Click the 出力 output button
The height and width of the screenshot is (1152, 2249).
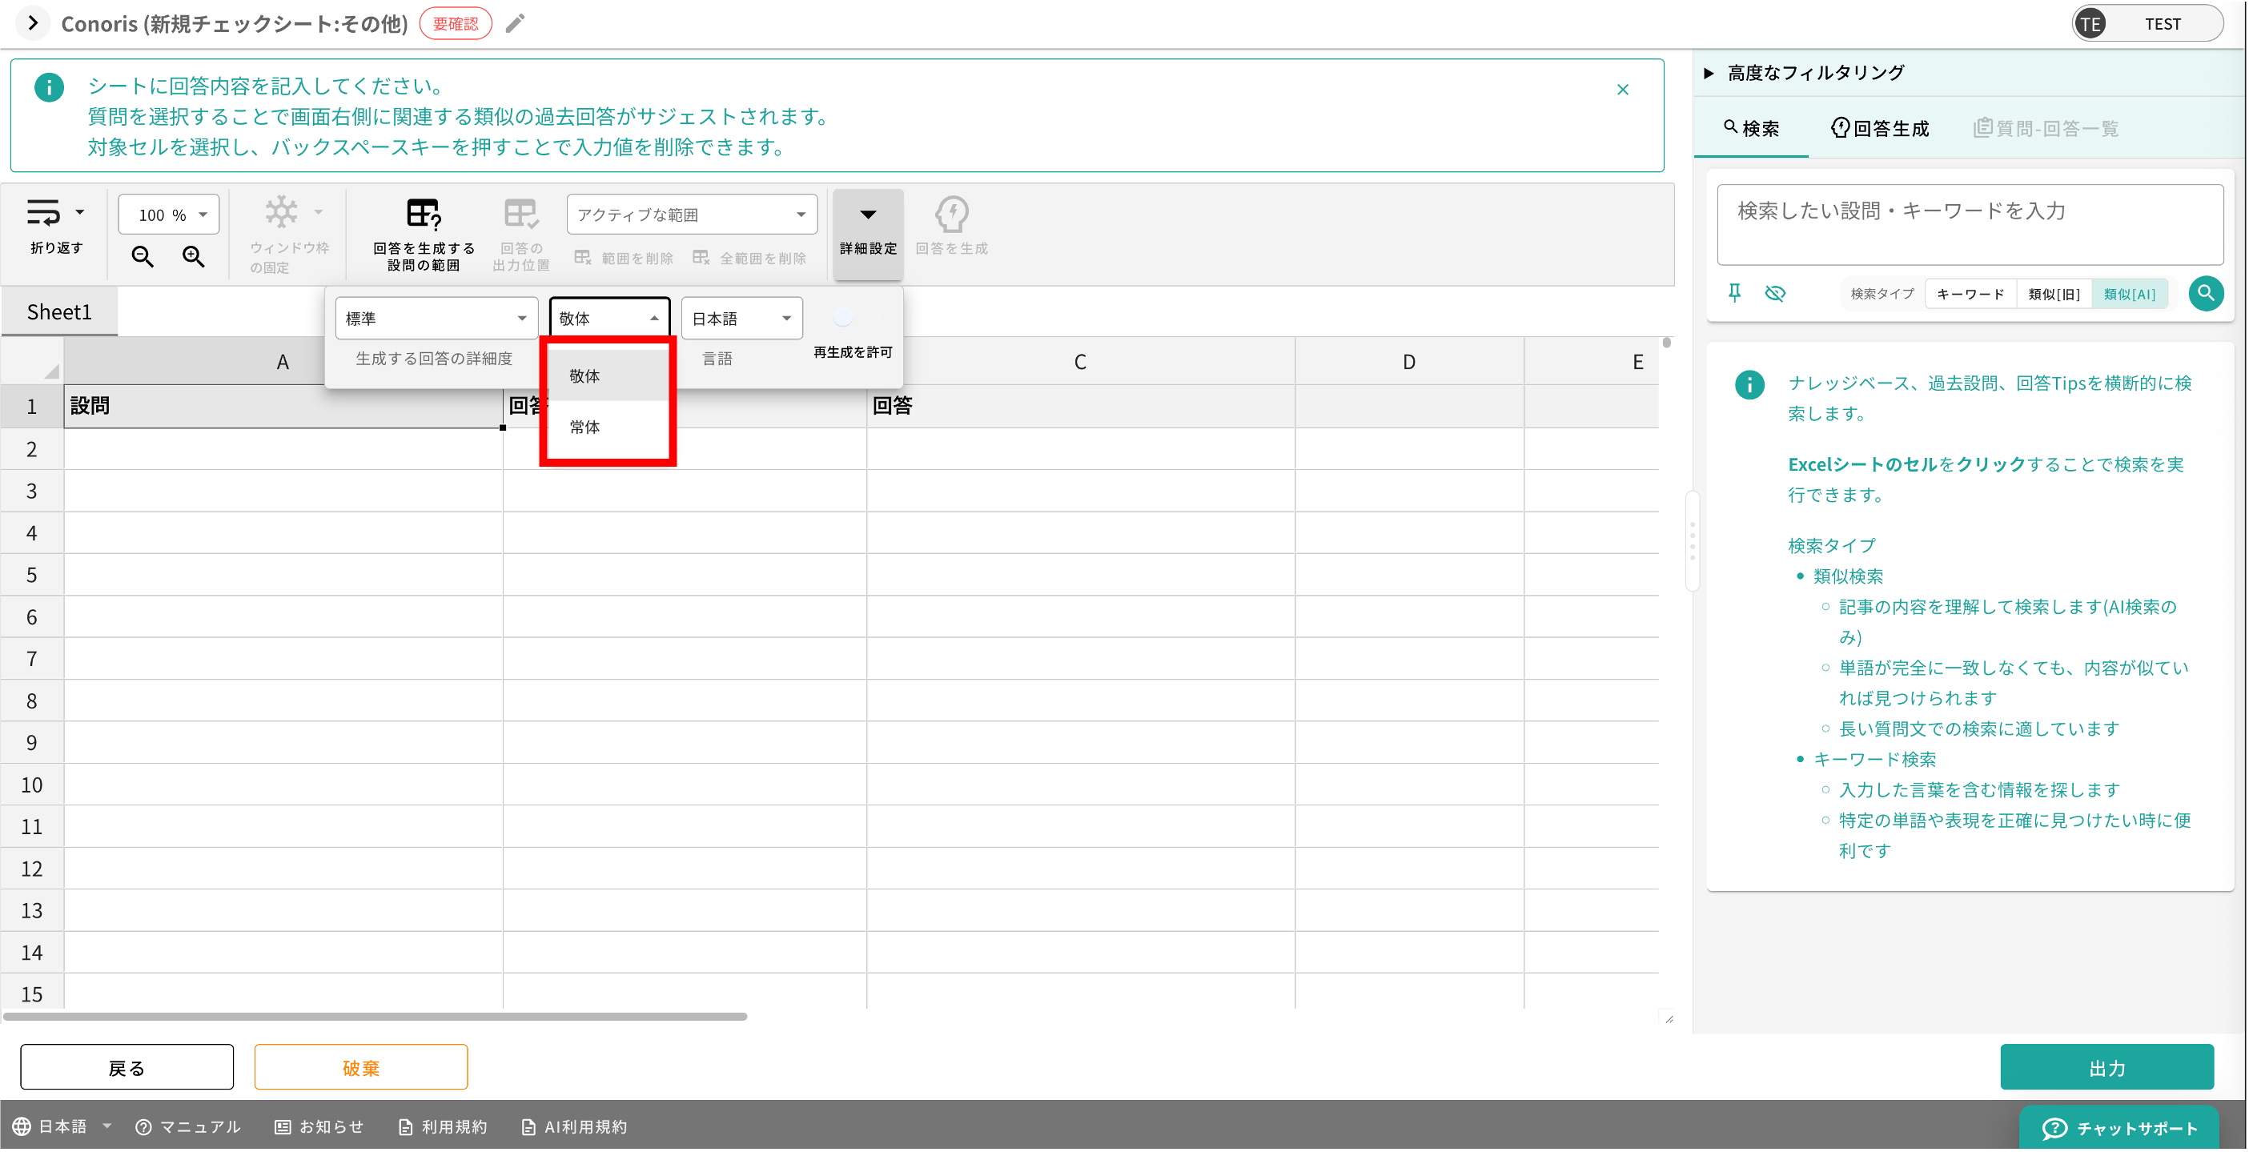2107,1066
